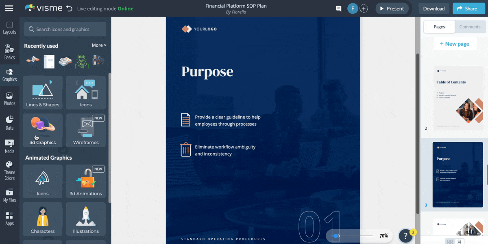Open the 3d Graphics category
Viewport: 488px width, 244px height.
[43, 130]
